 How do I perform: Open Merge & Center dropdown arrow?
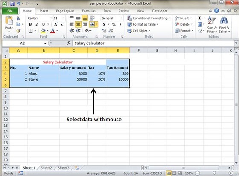tap(96, 24)
